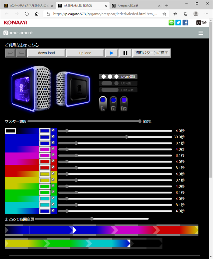
Task: Open browser collections
Action: (185, 14)
